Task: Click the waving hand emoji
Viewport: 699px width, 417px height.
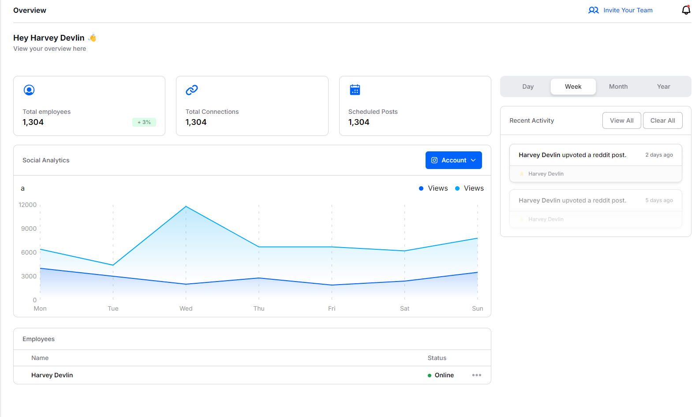Action: pyautogui.click(x=92, y=38)
